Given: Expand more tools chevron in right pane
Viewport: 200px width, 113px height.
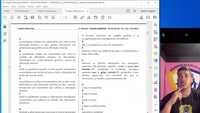Looking at the screenshot, I should pos(156,104).
